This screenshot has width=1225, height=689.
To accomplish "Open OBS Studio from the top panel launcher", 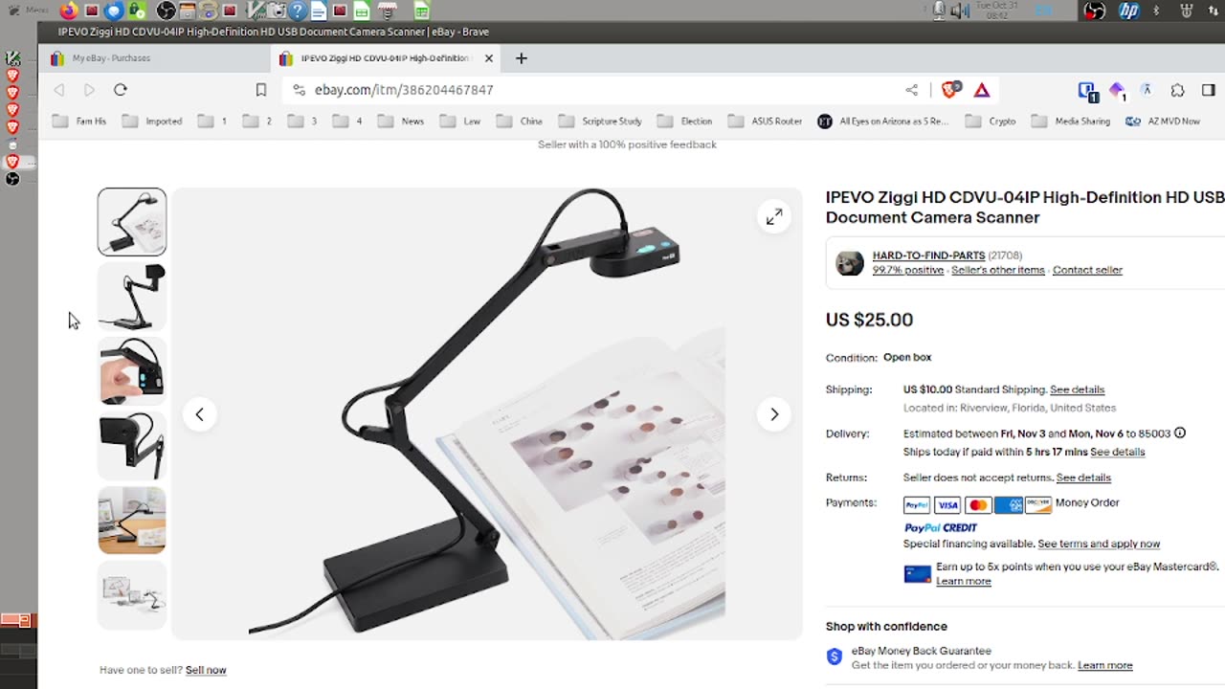I will click(166, 11).
